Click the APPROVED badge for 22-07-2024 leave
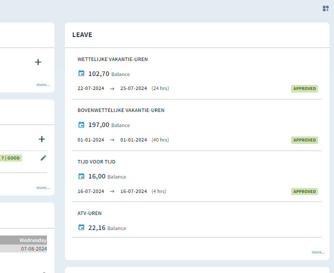334x273 pixels. 305,88
